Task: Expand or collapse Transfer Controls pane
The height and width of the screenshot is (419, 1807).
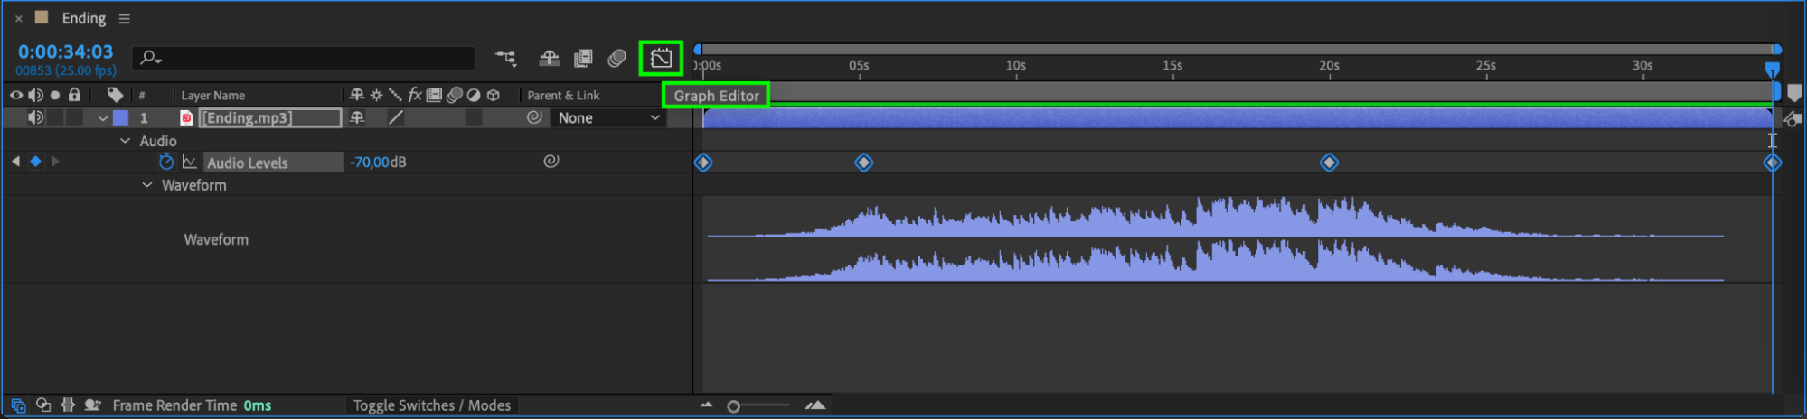Action: click(42, 405)
